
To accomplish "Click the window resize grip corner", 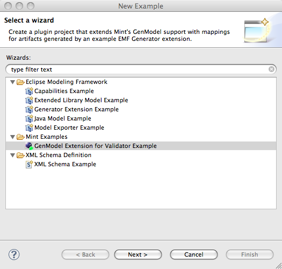I will click(x=278, y=266).
